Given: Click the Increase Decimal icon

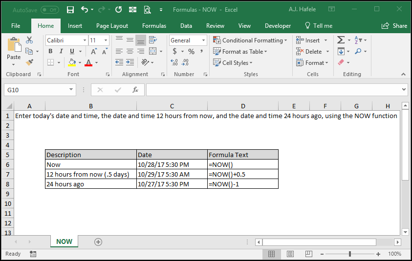Looking at the screenshot, I should click(174, 62).
